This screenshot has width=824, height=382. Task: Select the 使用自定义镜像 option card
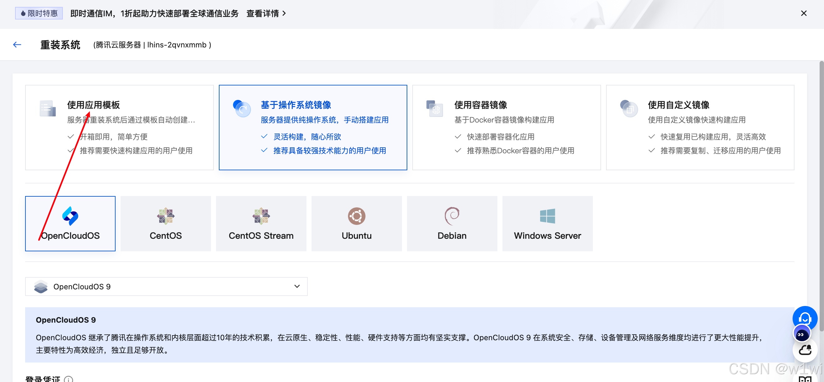pyautogui.click(x=700, y=127)
